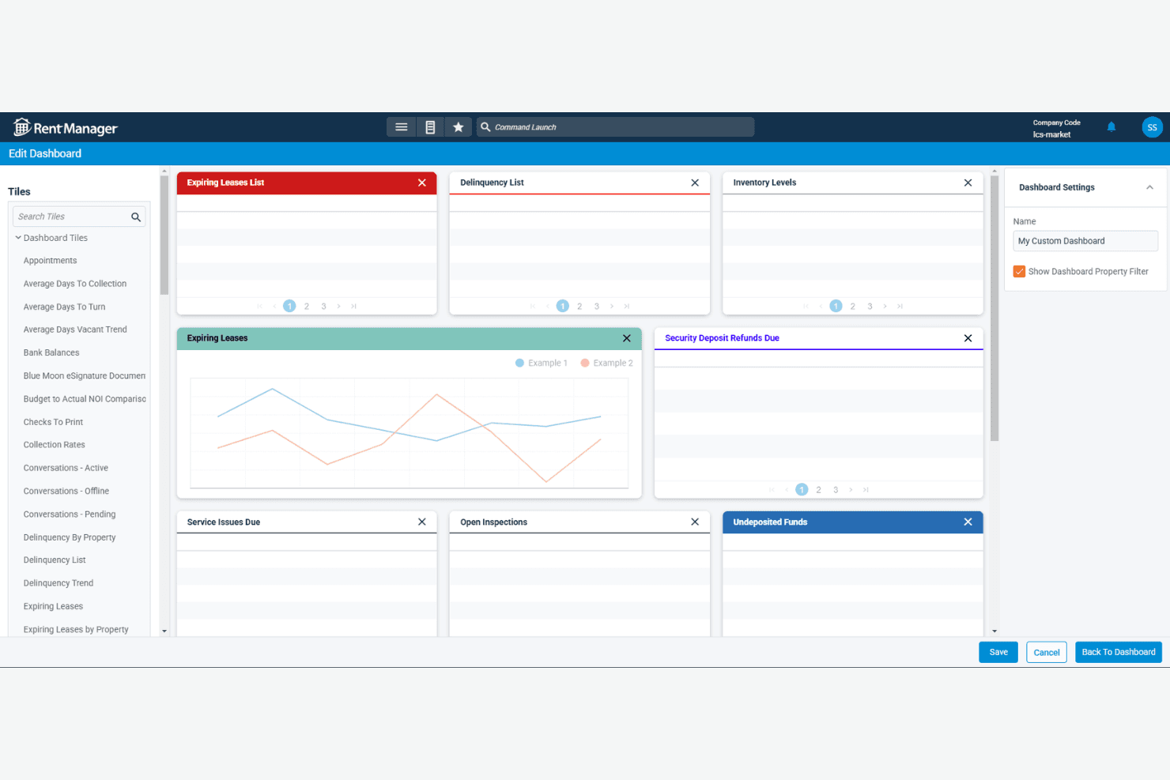1170x780 pixels.
Task: Select Checks To Print tile
Action: [53, 423]
